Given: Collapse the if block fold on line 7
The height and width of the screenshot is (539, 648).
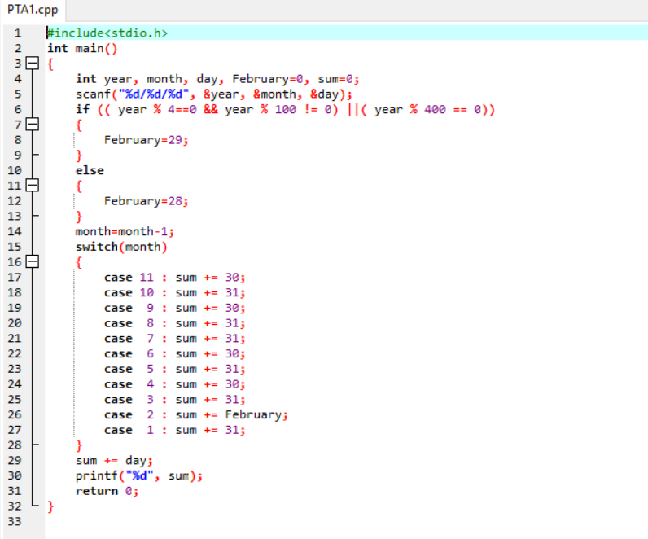Looking at the screenshot, I should [33, 124].
